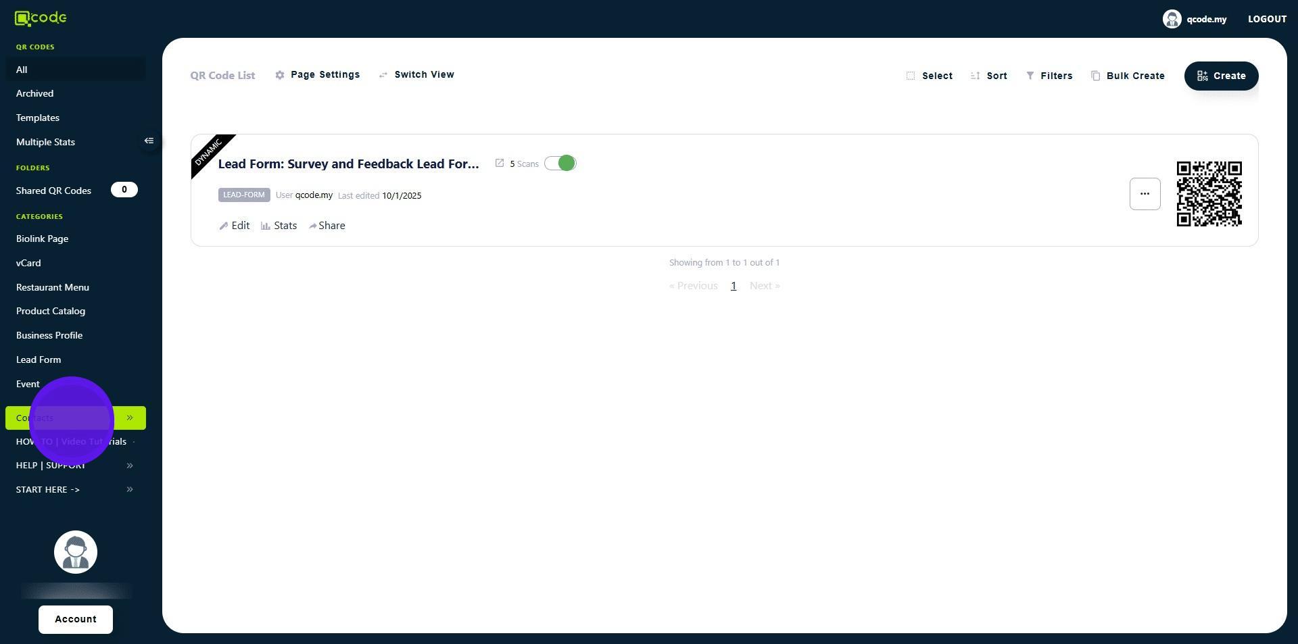Click the DYNAMIC ribbon label
1298x644 pixels.
coord(208,152)
